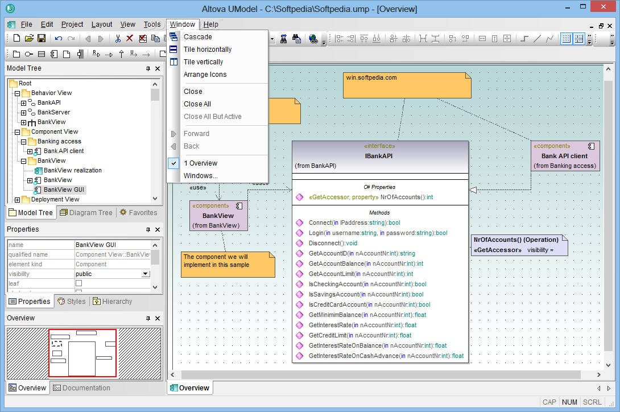Close the Properties panel
Image resolution: width=620 pixels, height=412 pixels.
(x=158, y=229)
